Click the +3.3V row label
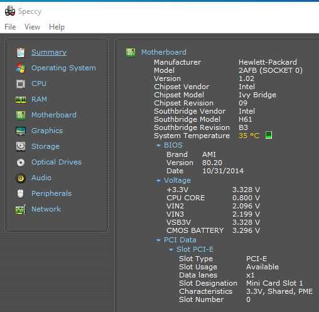 coord(178,190)
